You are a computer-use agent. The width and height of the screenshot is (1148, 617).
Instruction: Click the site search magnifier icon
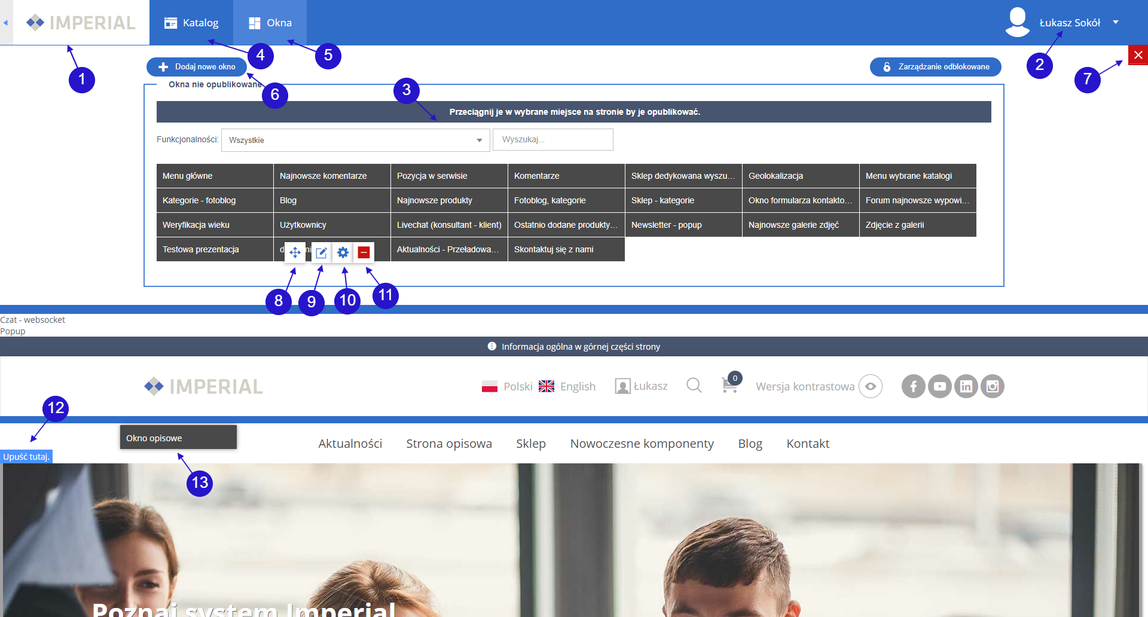[x=694, y=386]
